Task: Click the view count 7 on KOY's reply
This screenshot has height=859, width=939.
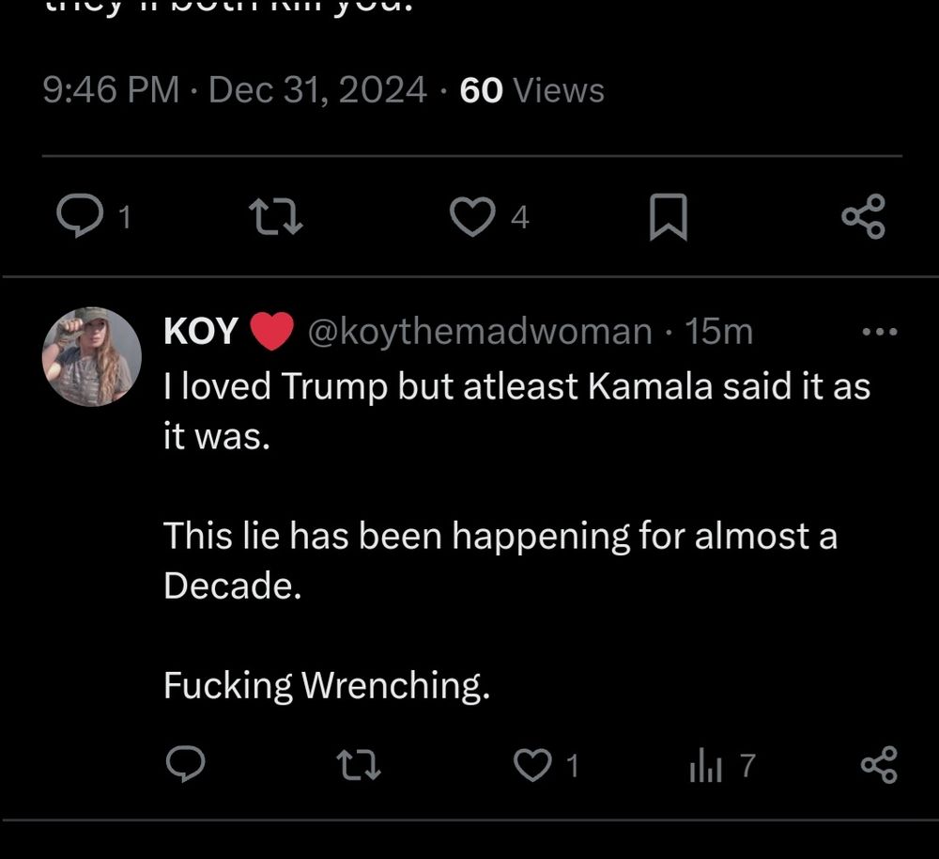Action: [x=747, y=767]
